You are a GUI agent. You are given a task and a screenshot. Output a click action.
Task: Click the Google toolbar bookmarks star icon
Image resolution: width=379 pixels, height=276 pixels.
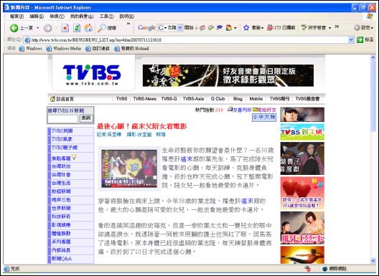point(246,28)
